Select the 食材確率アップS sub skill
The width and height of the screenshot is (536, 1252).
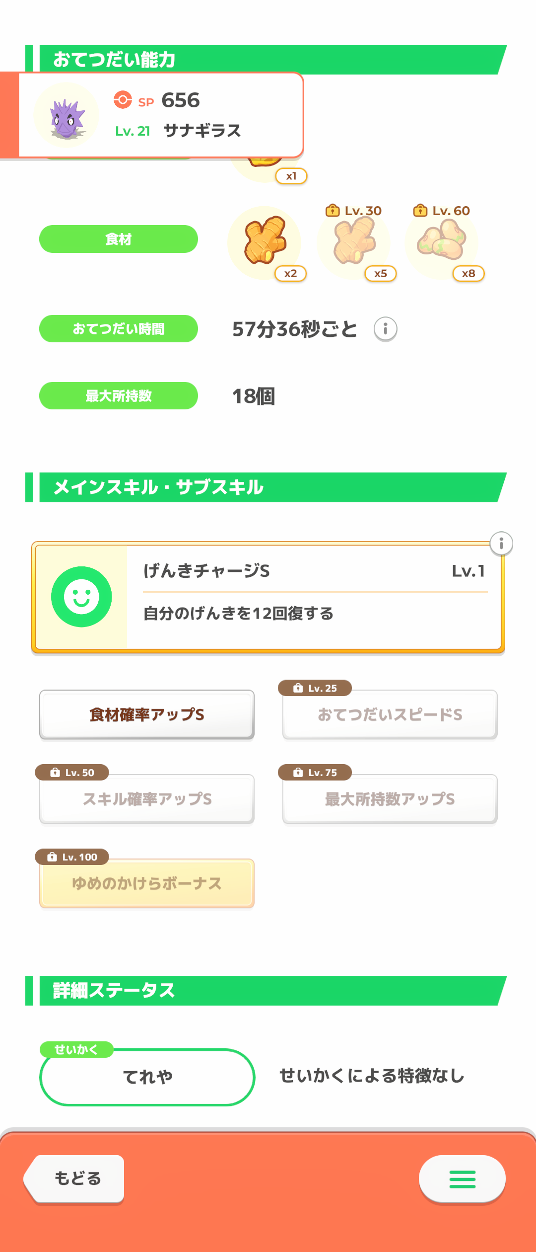[147, 714]
